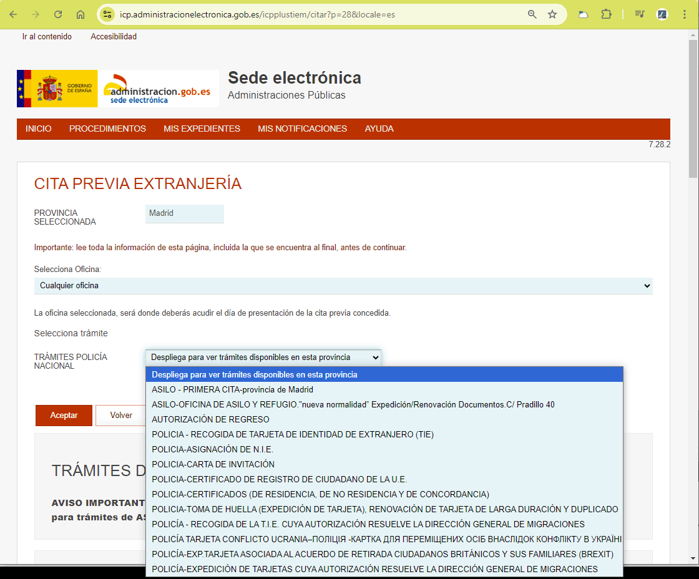Click the 'Importante: lee toda la información' notice
699x579 pixels.
point(220,247)
